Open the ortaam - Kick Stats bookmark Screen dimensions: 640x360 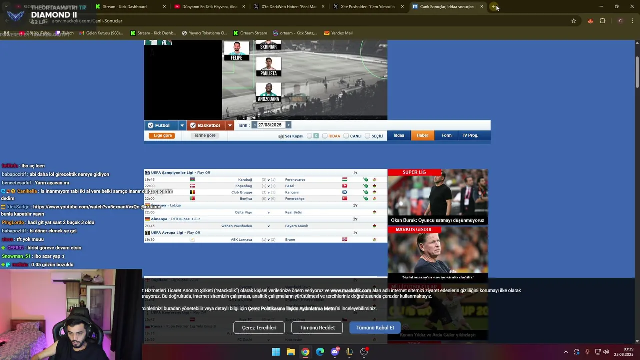295,33
